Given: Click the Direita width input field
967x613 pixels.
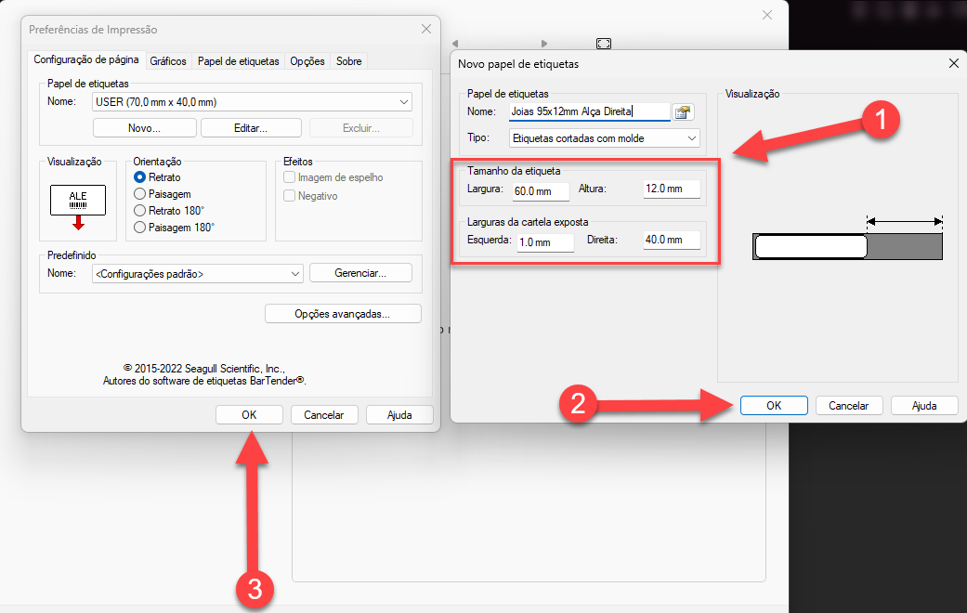Looking at the screenshot, I should click(x=672, y=240).
